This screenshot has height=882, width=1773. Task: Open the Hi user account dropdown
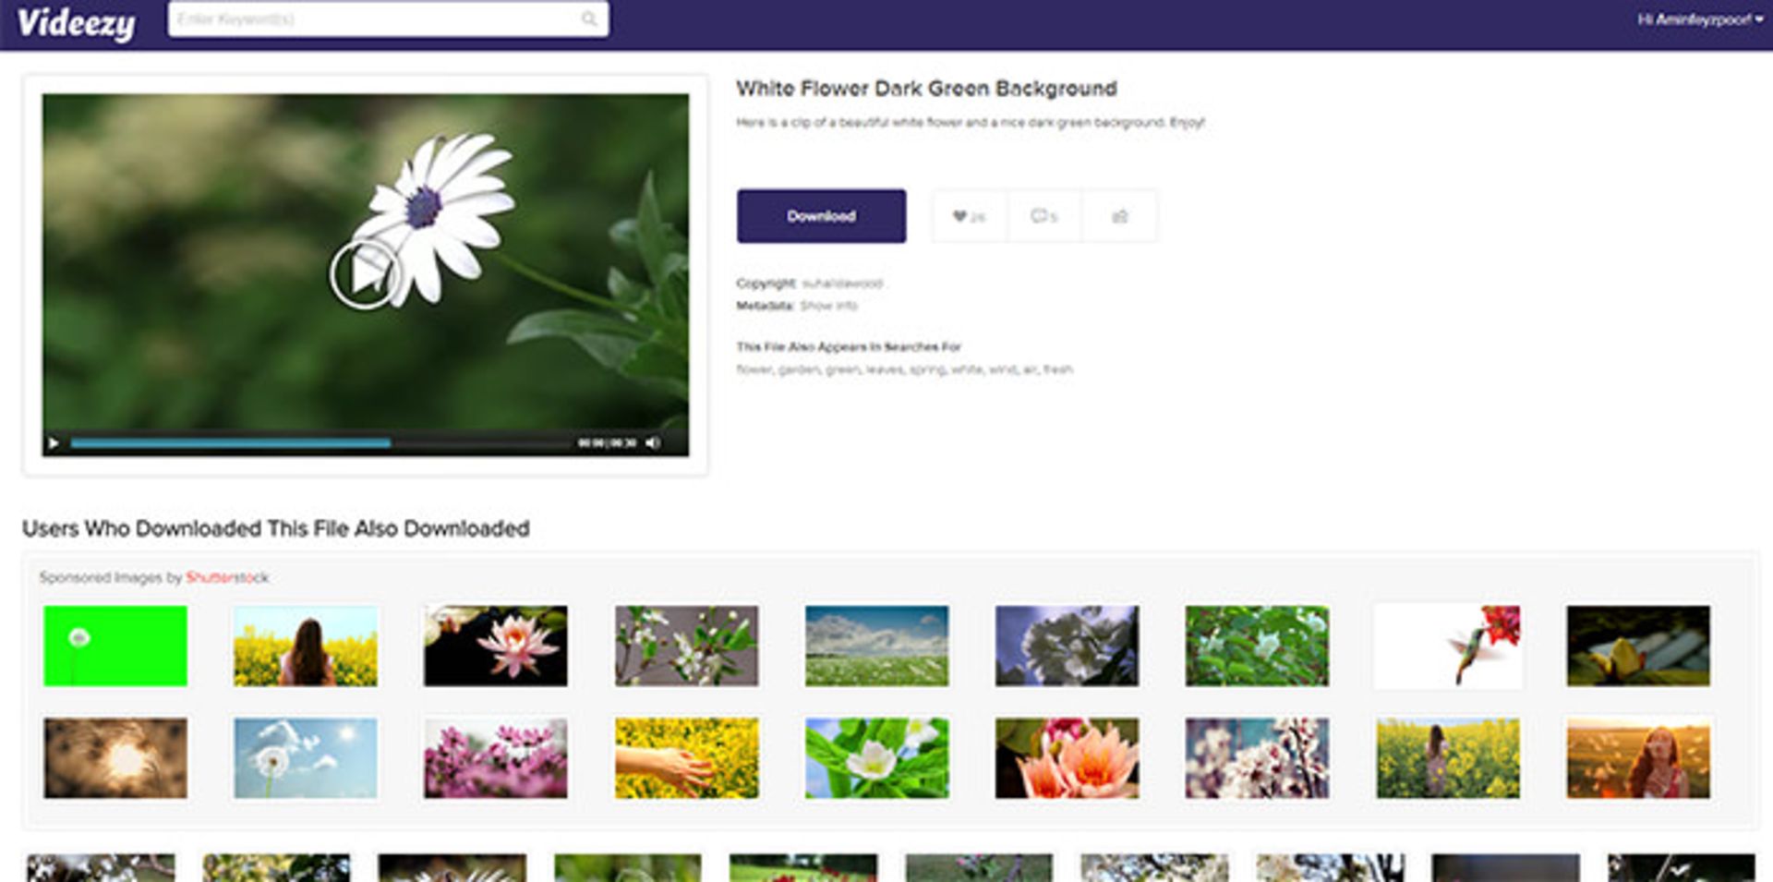click(1699, 19)
